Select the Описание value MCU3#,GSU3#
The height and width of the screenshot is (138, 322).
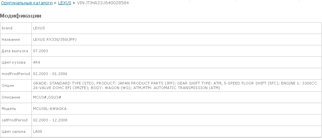coord(47,97)
